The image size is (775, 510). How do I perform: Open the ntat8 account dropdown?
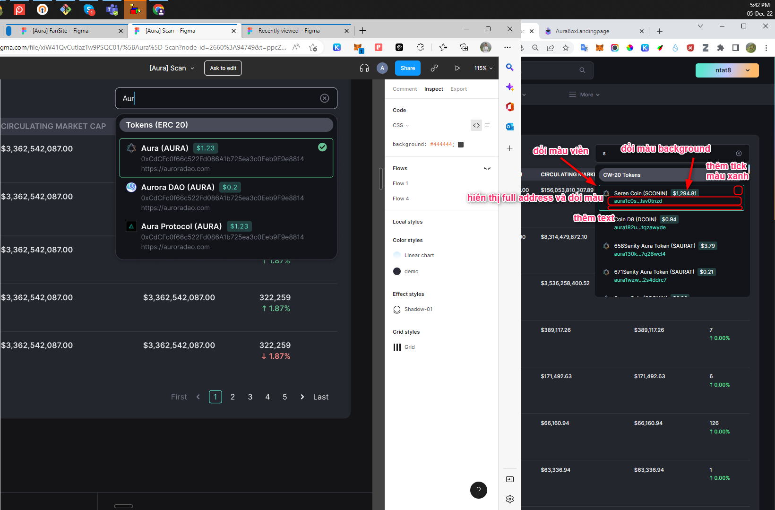pyautogui.click(x=727, y=70)
